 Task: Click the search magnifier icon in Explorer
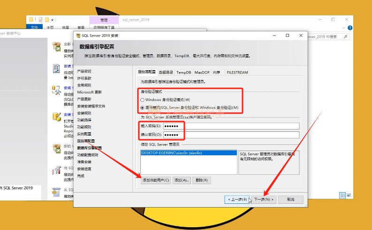[x=345, y=36]
